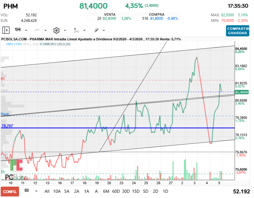Select the 60D time range
Screen dimensions: 254x198
point(116,191)
